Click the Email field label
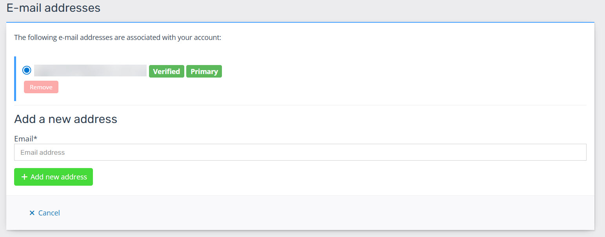Image resolution: width=605 pixels, height=237 pixels. point(24,139)
